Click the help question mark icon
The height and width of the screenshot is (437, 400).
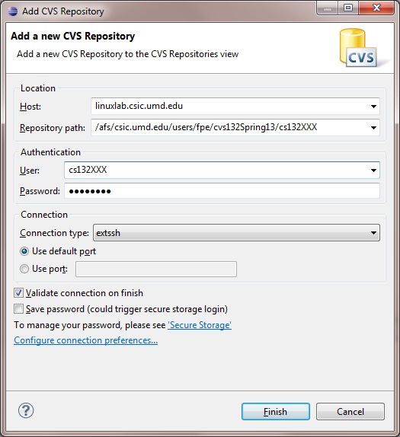pos(26,410)
